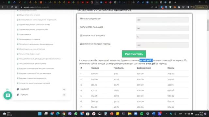Focus the Доходность за 1 период field
This screenshot has height=117, width=209.
coord(162,37)
